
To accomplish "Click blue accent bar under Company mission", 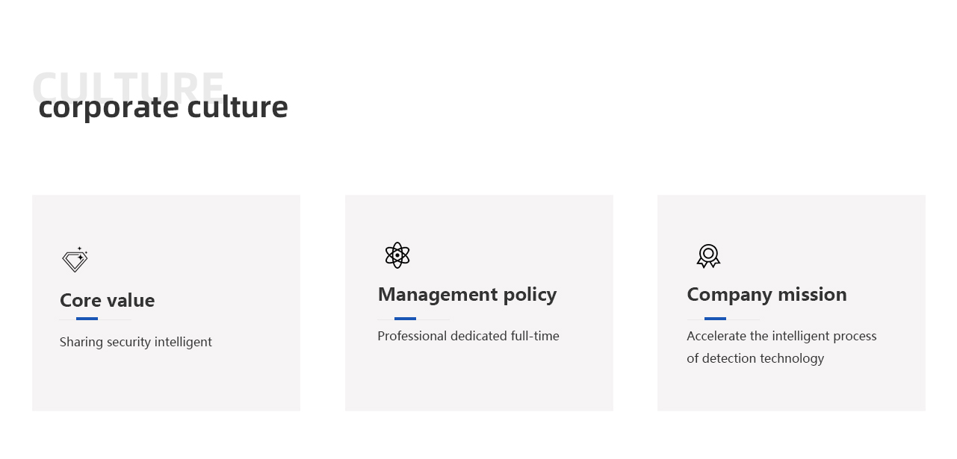I will coord(715,319).
